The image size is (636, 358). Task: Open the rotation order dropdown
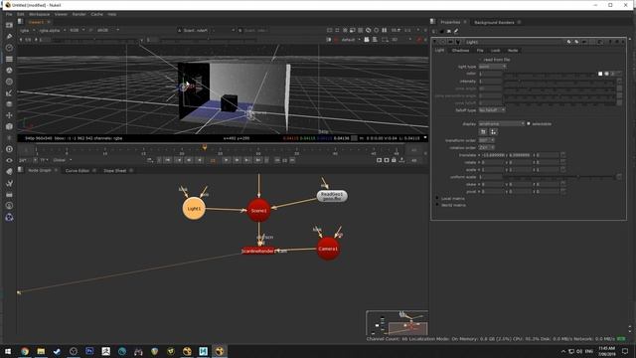pos(486,148)
